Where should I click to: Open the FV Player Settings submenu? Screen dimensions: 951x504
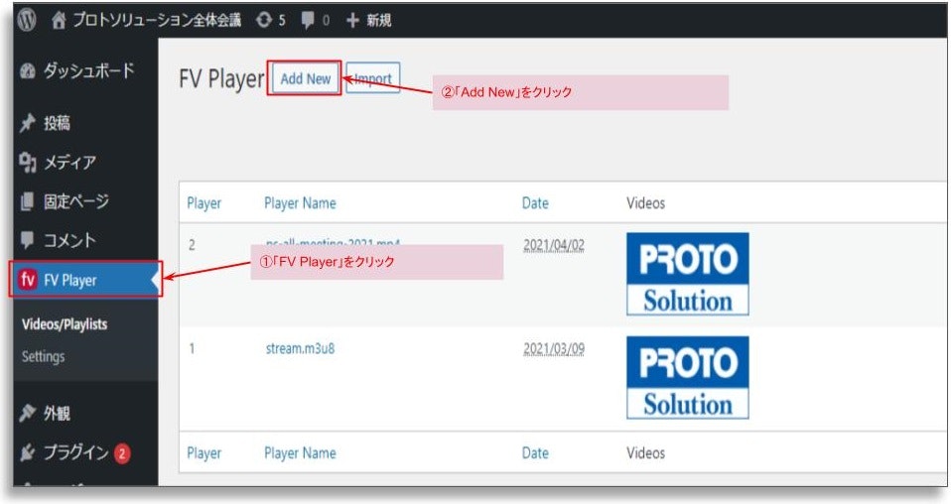[43, 356]
